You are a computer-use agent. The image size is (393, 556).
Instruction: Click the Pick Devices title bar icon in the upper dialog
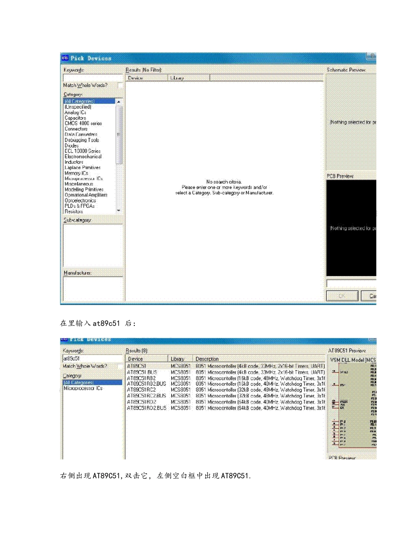click(x=65, y=58)
